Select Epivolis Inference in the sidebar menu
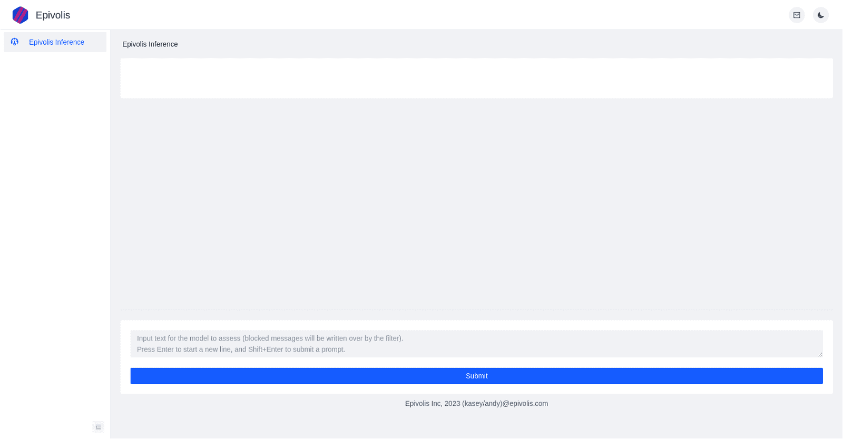The height and width of the screenshot is (439, 843). [x=56, y=42]
